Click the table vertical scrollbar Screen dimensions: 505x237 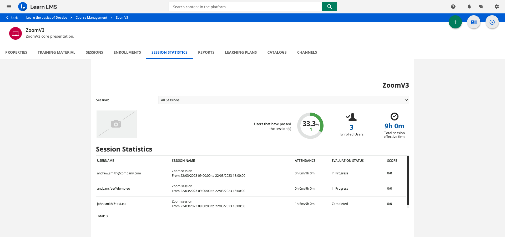click(x=408, y=180)
